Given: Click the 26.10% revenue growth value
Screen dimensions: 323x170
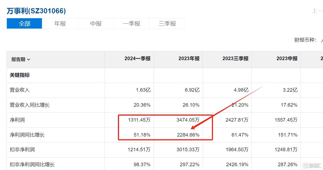Looking at the screenshot, I should click(x=191, y=105).
